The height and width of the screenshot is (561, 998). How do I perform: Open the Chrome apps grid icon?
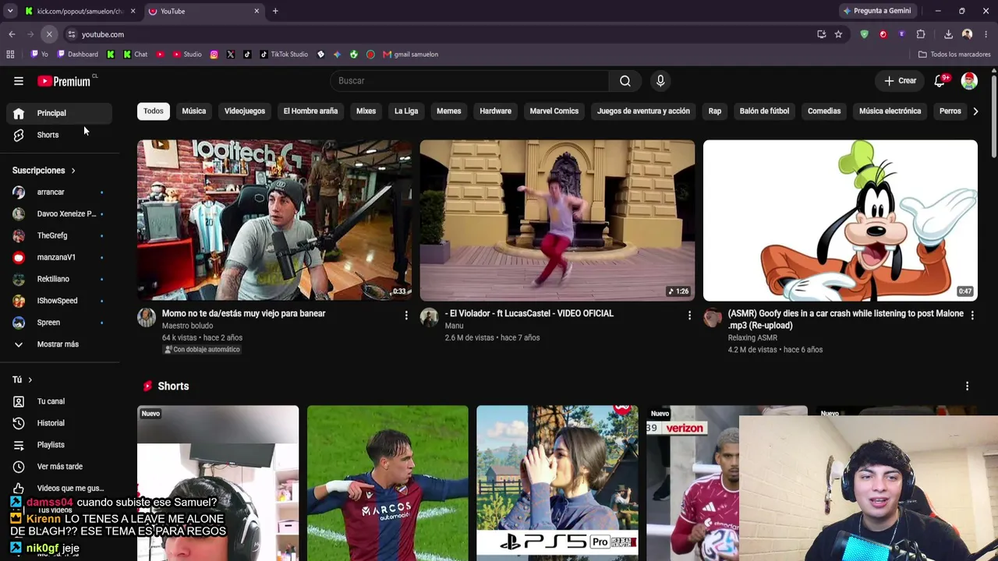[10, 55]
